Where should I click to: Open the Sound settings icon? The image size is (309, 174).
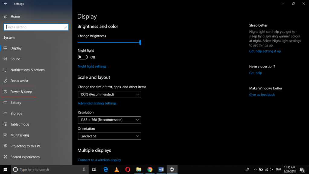tap(5, 59)
